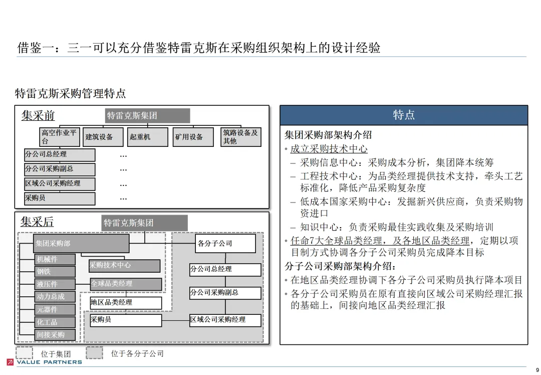Select the 筑路设备及其他 box

241,137
